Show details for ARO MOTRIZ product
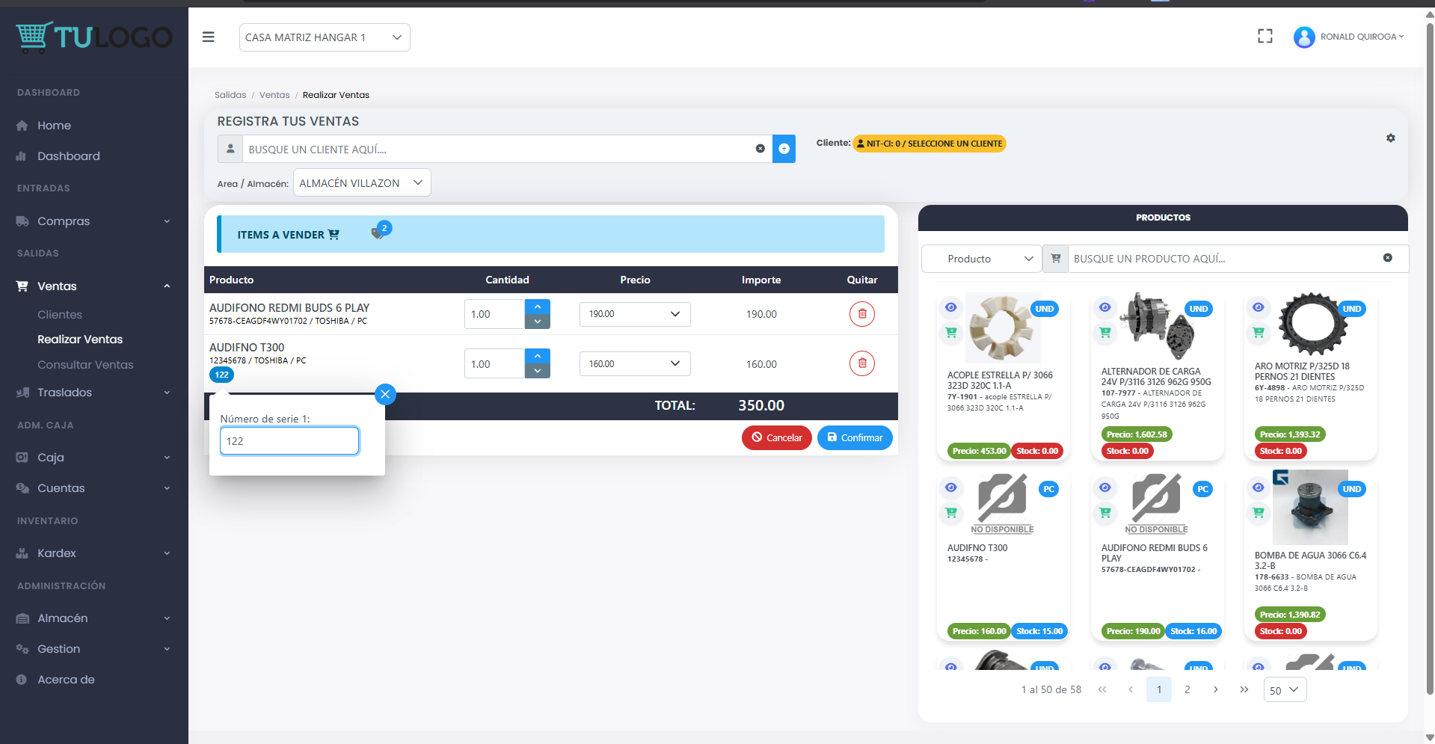The width and height of the screenshot is (1435, 744). pyautogui.click(x=1258, y=307)
